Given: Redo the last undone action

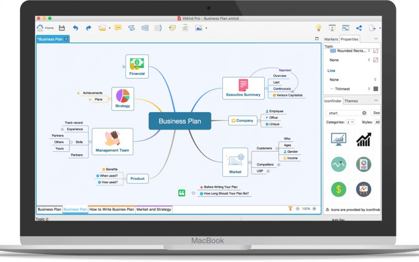Looking at the screenshot, I should tap(88, 28).
